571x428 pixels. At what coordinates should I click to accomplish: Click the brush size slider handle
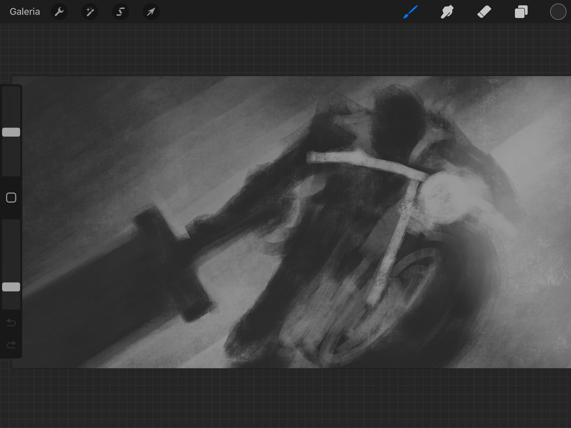(x=11, y=132)
